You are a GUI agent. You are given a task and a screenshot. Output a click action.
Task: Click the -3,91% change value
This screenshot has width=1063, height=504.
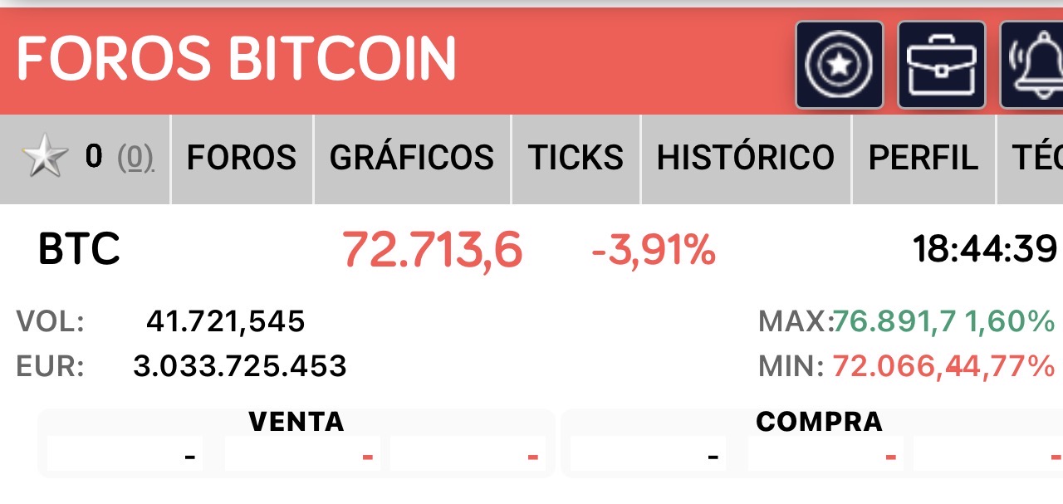[x=653, y=250]
